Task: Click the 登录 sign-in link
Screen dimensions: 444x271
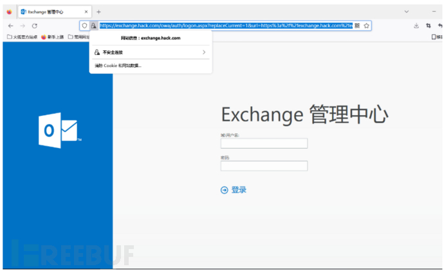Action: point(239,190)
